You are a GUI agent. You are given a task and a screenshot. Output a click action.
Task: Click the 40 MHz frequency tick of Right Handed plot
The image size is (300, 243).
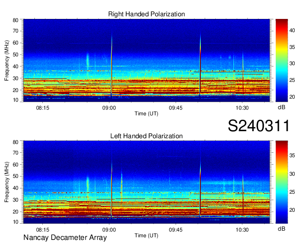point(15,66)
